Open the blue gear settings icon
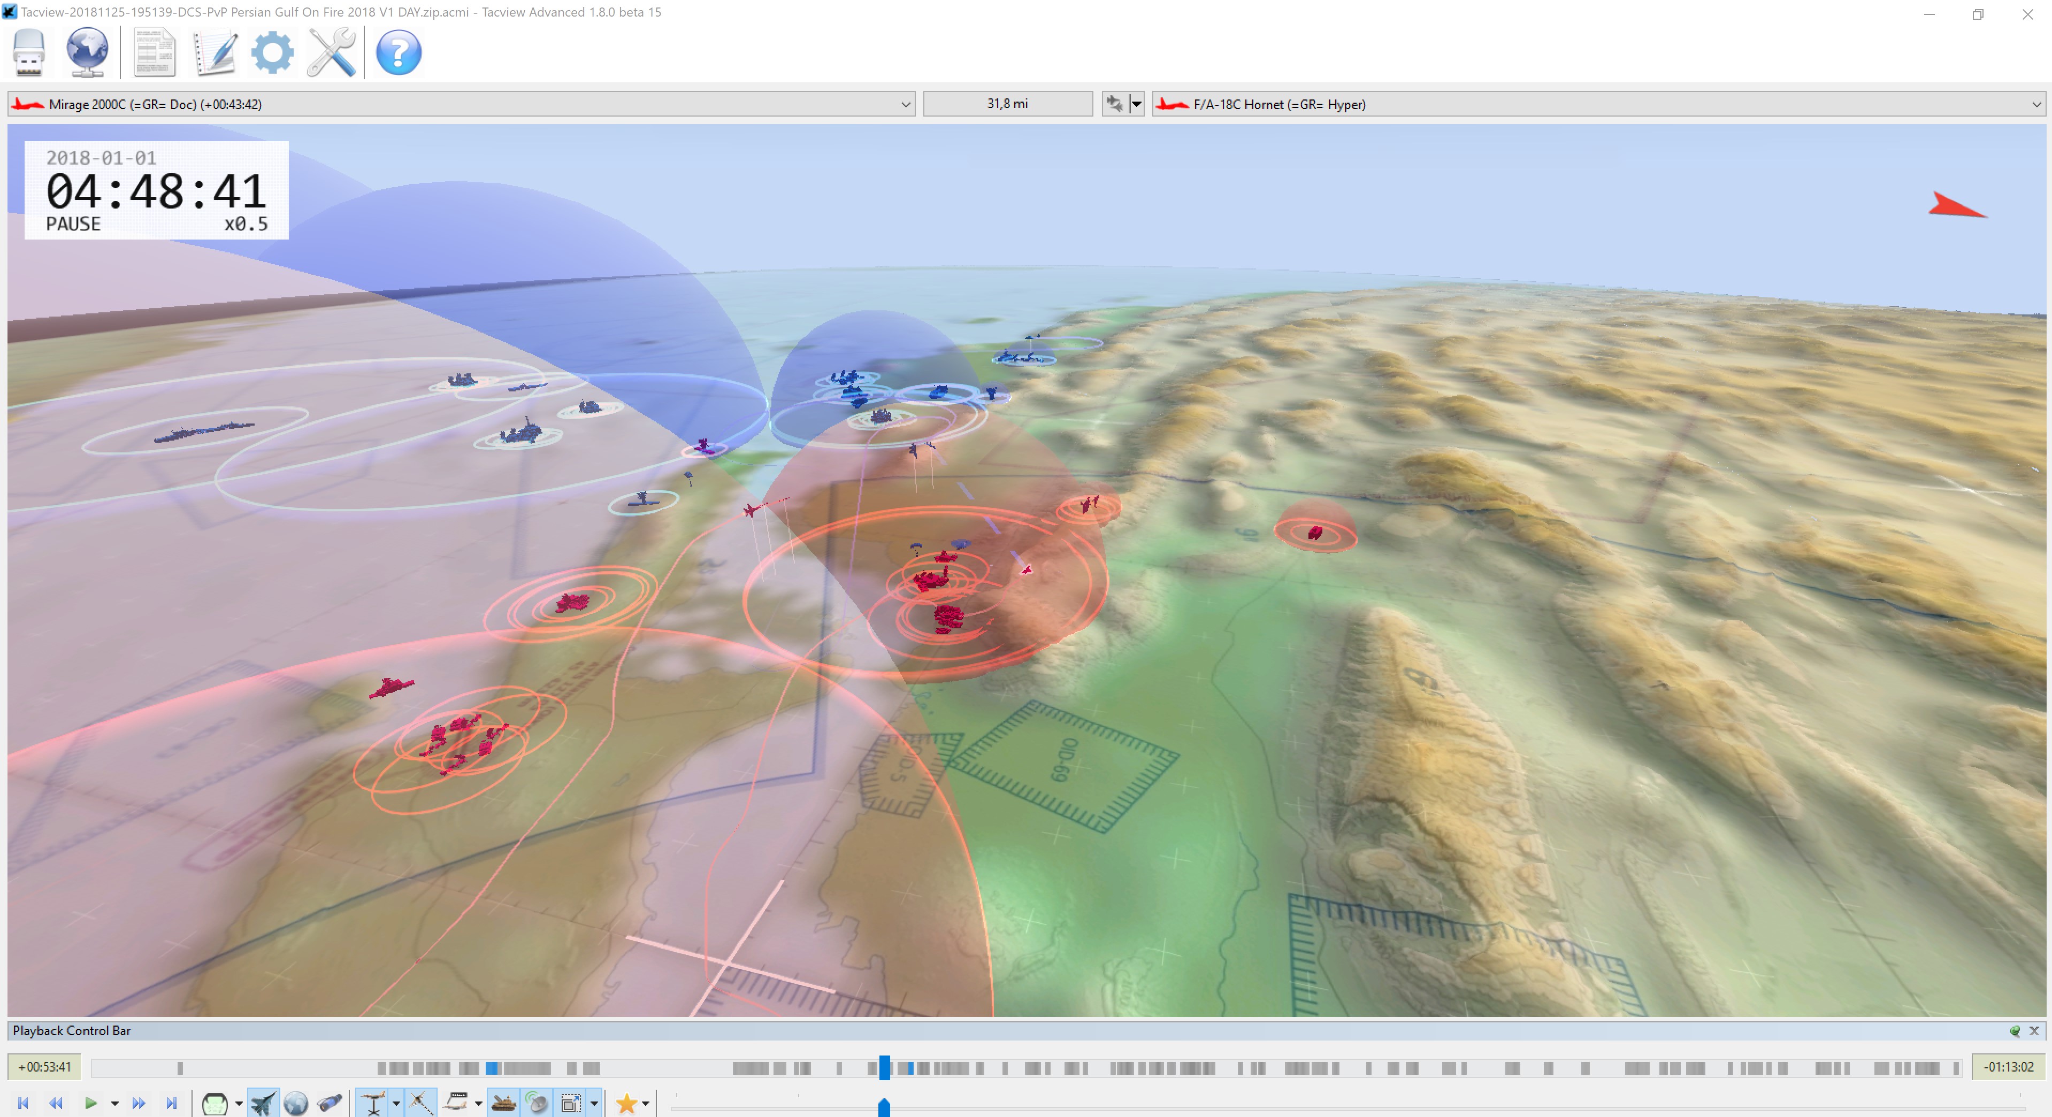This screenshot has width=2052, height=1117. pos(272,52)
